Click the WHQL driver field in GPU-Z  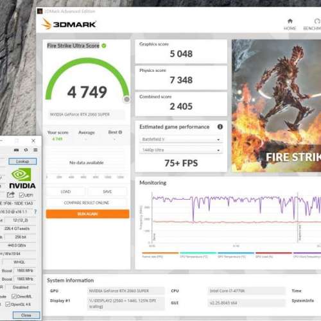pyautogui.click(x=19, y=262)
